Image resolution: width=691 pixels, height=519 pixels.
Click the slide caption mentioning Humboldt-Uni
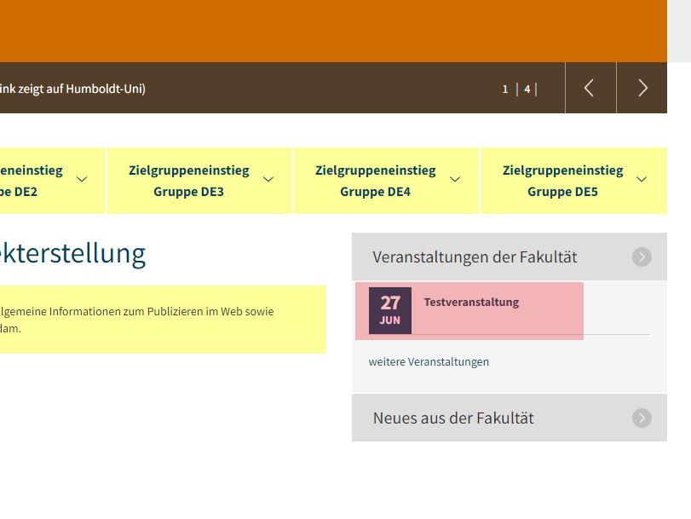(72, 89)
